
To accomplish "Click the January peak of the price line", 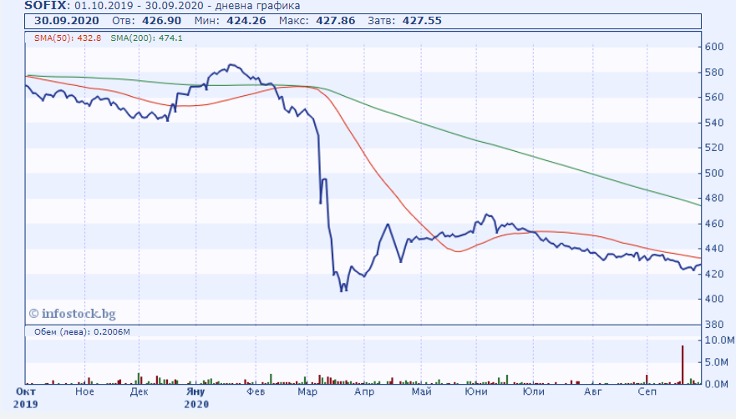I will 230,65.
